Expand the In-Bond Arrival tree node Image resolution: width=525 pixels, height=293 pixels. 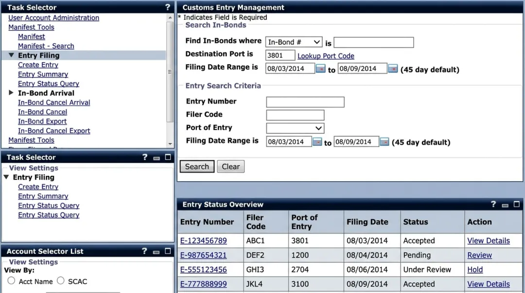click(x=11, y=93)
